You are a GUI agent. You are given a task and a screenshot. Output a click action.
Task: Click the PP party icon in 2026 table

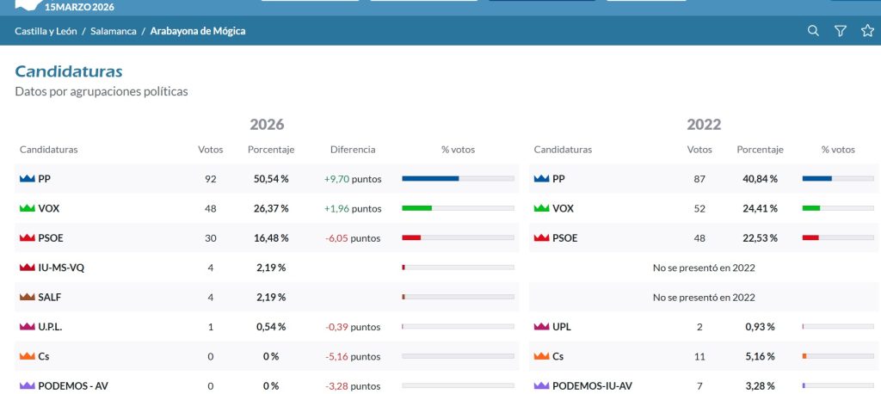pyautogui.click(x=27, y=179)
